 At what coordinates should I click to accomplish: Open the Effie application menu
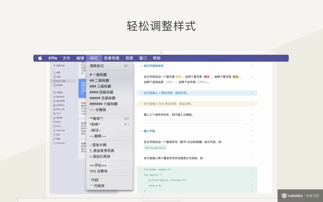point(53,58)
